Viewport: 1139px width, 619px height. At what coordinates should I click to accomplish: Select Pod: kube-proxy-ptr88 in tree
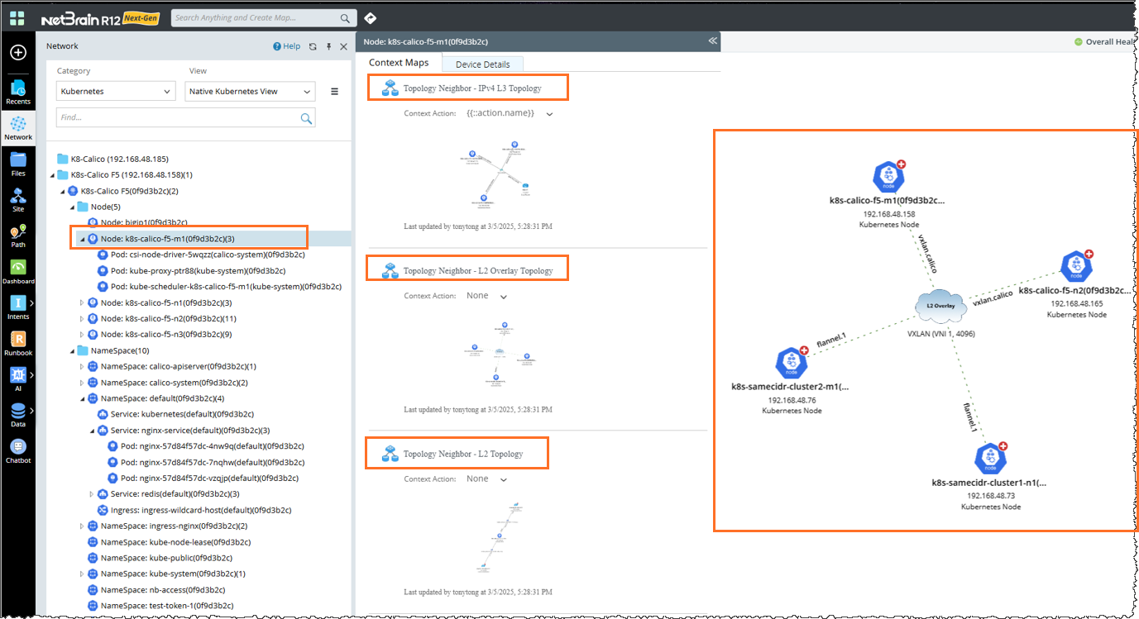(x=192, y=271)
